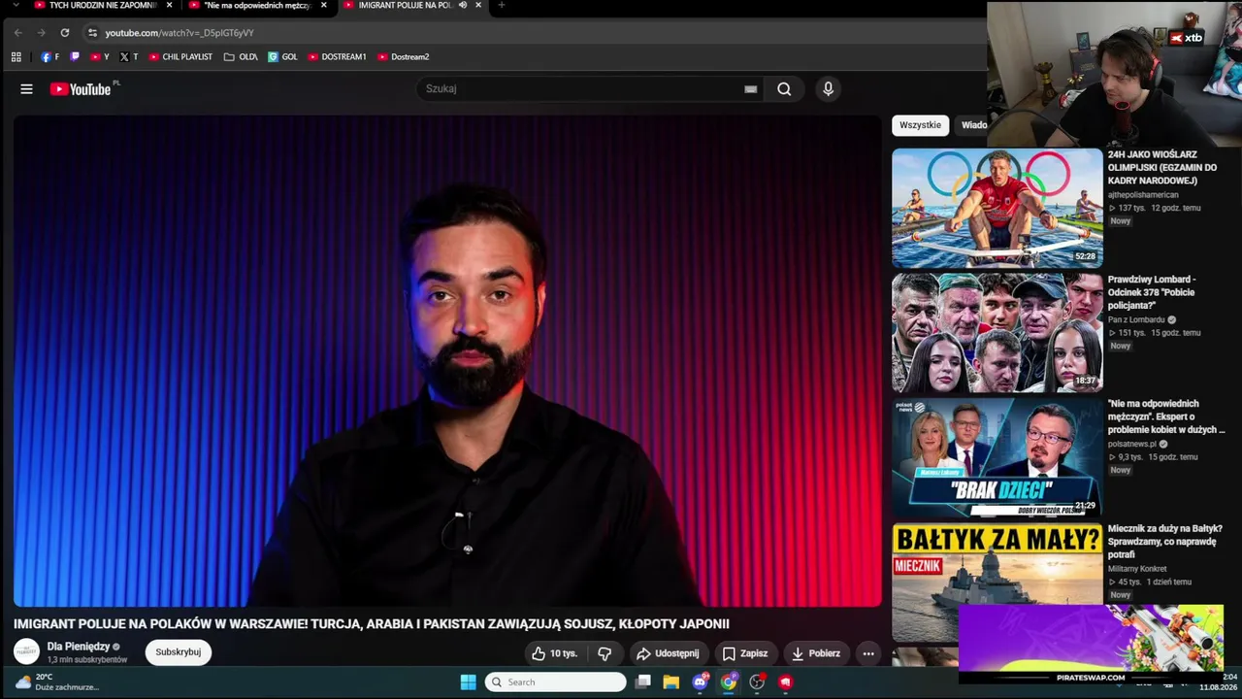Visit the Militarny Konkret channel

pyautogui.click(x=1137, y=569)
